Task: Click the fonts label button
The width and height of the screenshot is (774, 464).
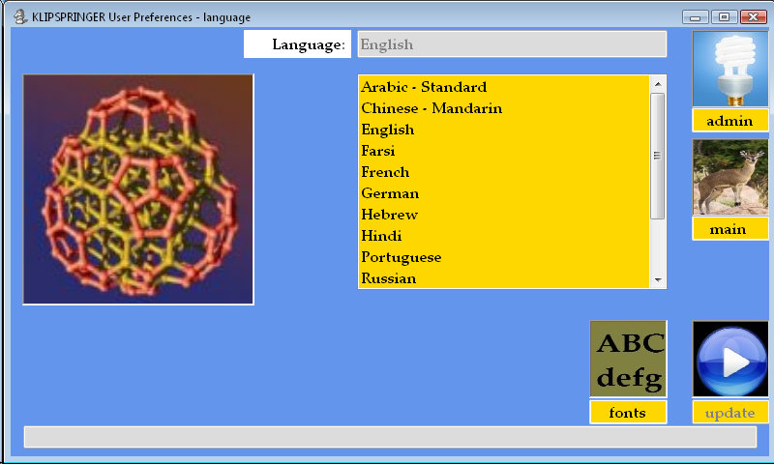Action: tap(628, 413)
